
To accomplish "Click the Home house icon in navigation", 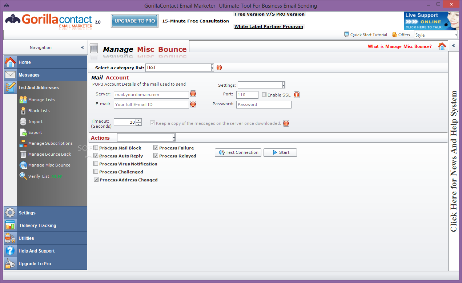I will click(x=10, y=62).
